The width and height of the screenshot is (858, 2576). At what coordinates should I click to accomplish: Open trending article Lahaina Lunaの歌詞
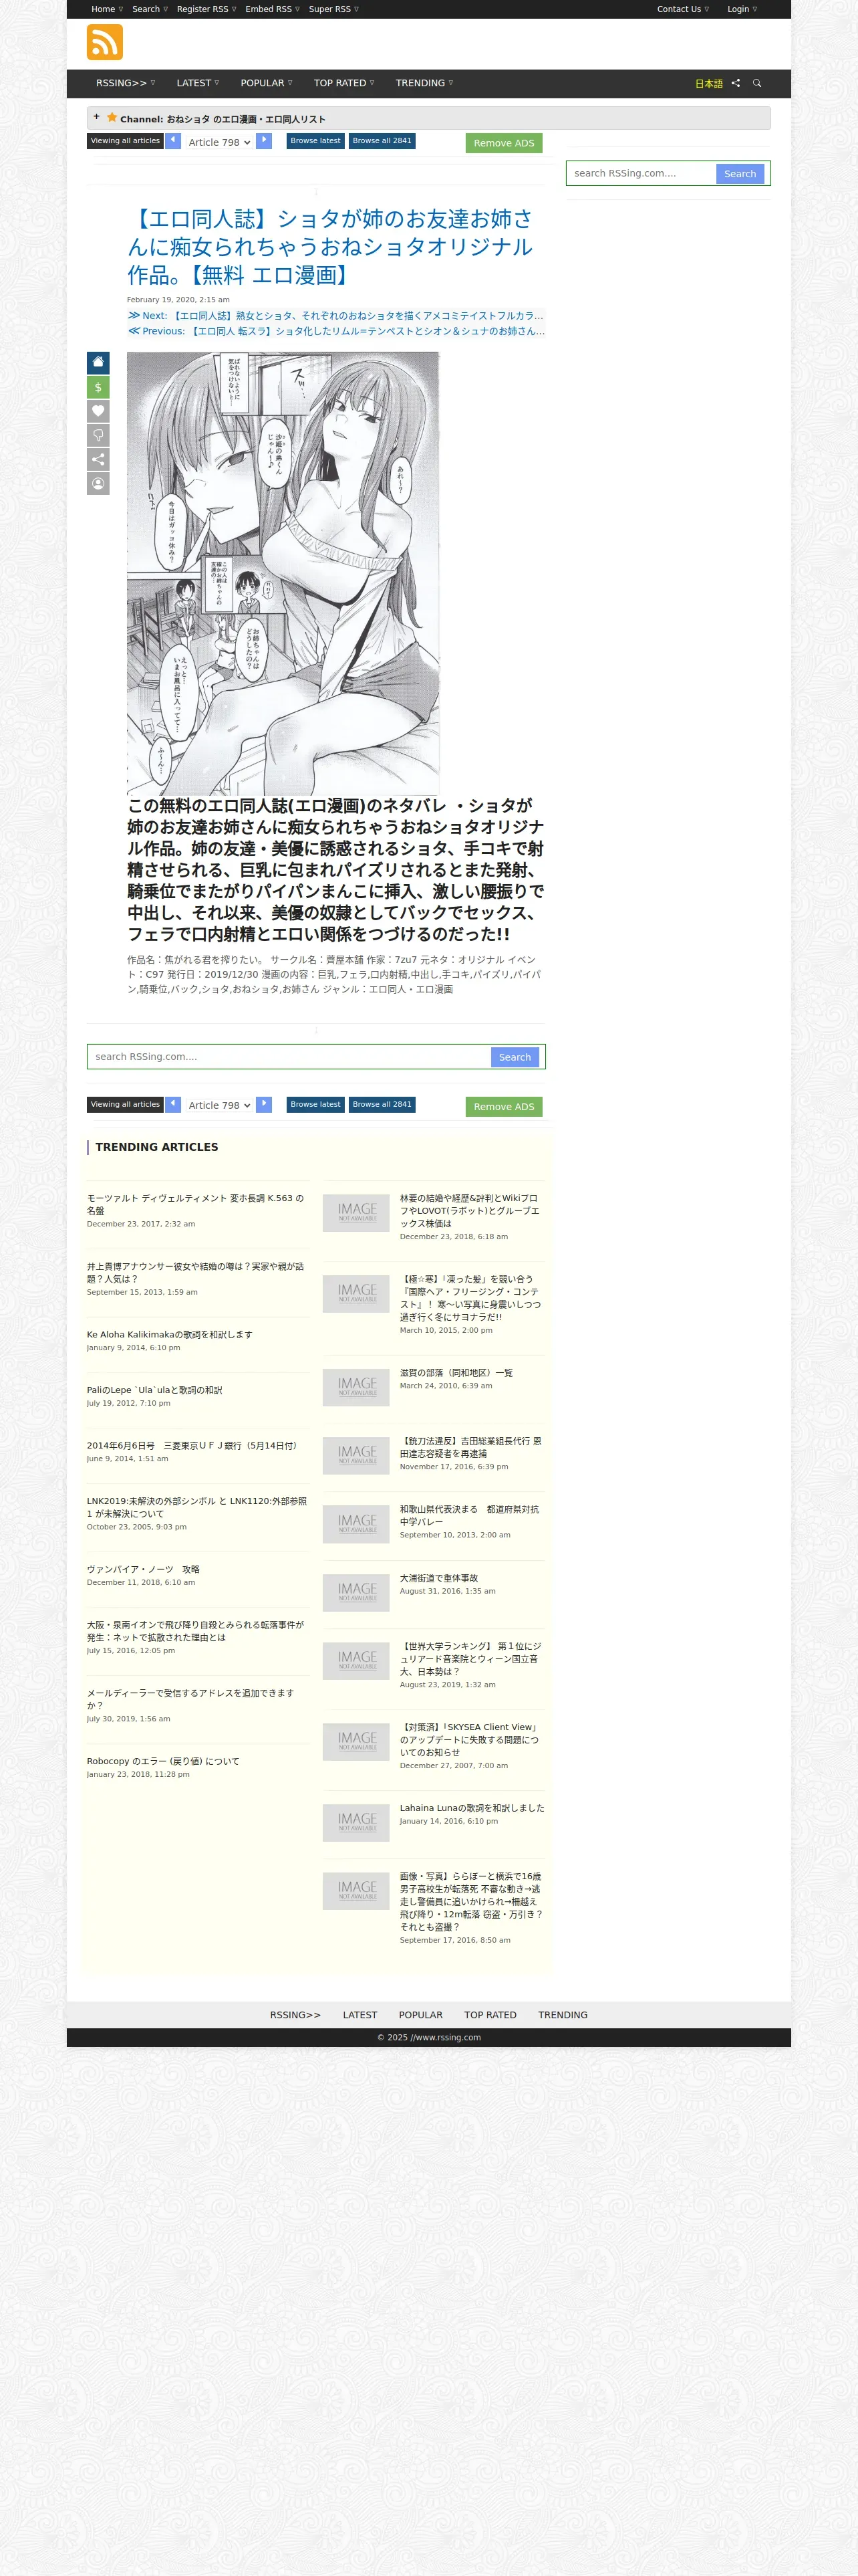tap(472, 1808)
